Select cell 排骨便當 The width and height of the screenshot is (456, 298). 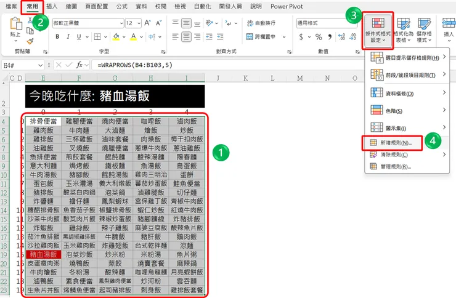point(43,121)
